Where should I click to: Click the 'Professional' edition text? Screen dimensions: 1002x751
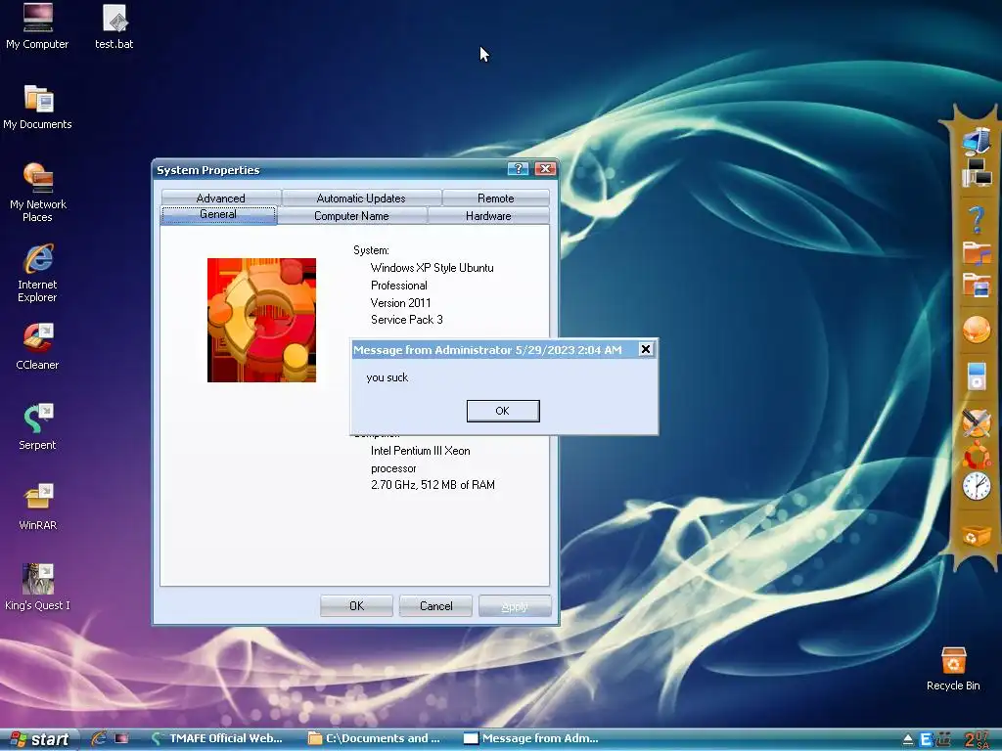[x=399, y=286]
